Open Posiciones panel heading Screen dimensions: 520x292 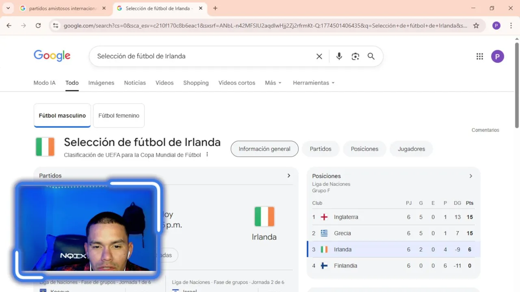(x=326, y=176)
